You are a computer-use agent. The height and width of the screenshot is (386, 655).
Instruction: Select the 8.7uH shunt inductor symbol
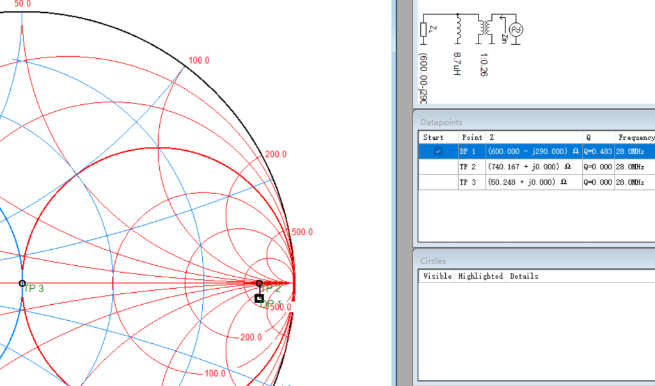pyautogui.click(x=458, y=28)
